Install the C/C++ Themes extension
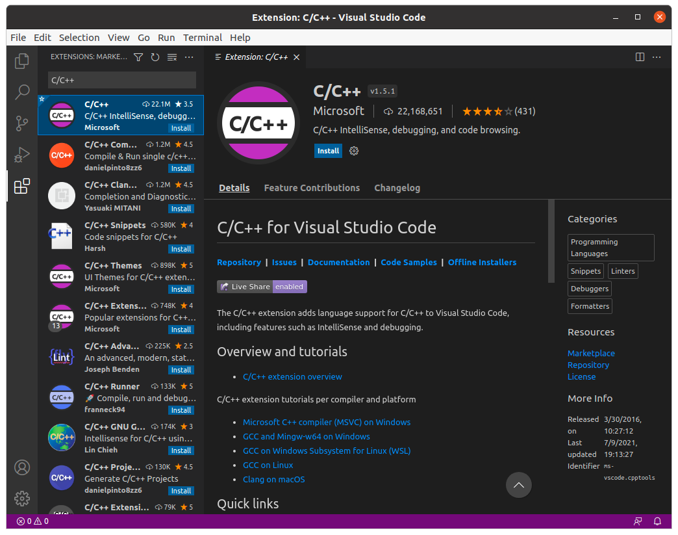The image size is (678, 535). (x=181, y=289)
